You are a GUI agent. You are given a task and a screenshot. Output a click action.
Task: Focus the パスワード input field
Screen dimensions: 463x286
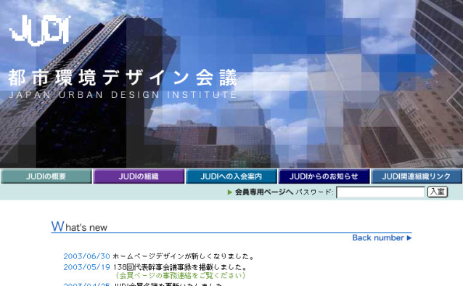[x=380, y=192]
